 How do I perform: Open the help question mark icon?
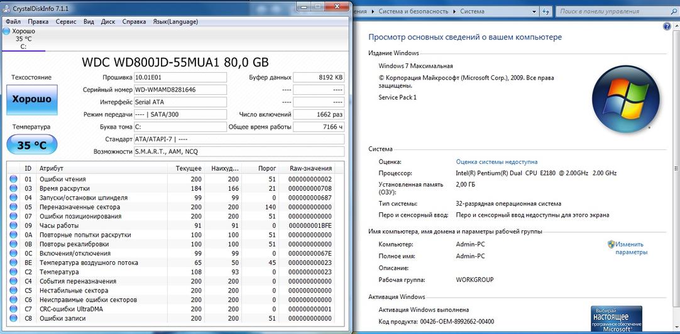click(x=667, y=26)
